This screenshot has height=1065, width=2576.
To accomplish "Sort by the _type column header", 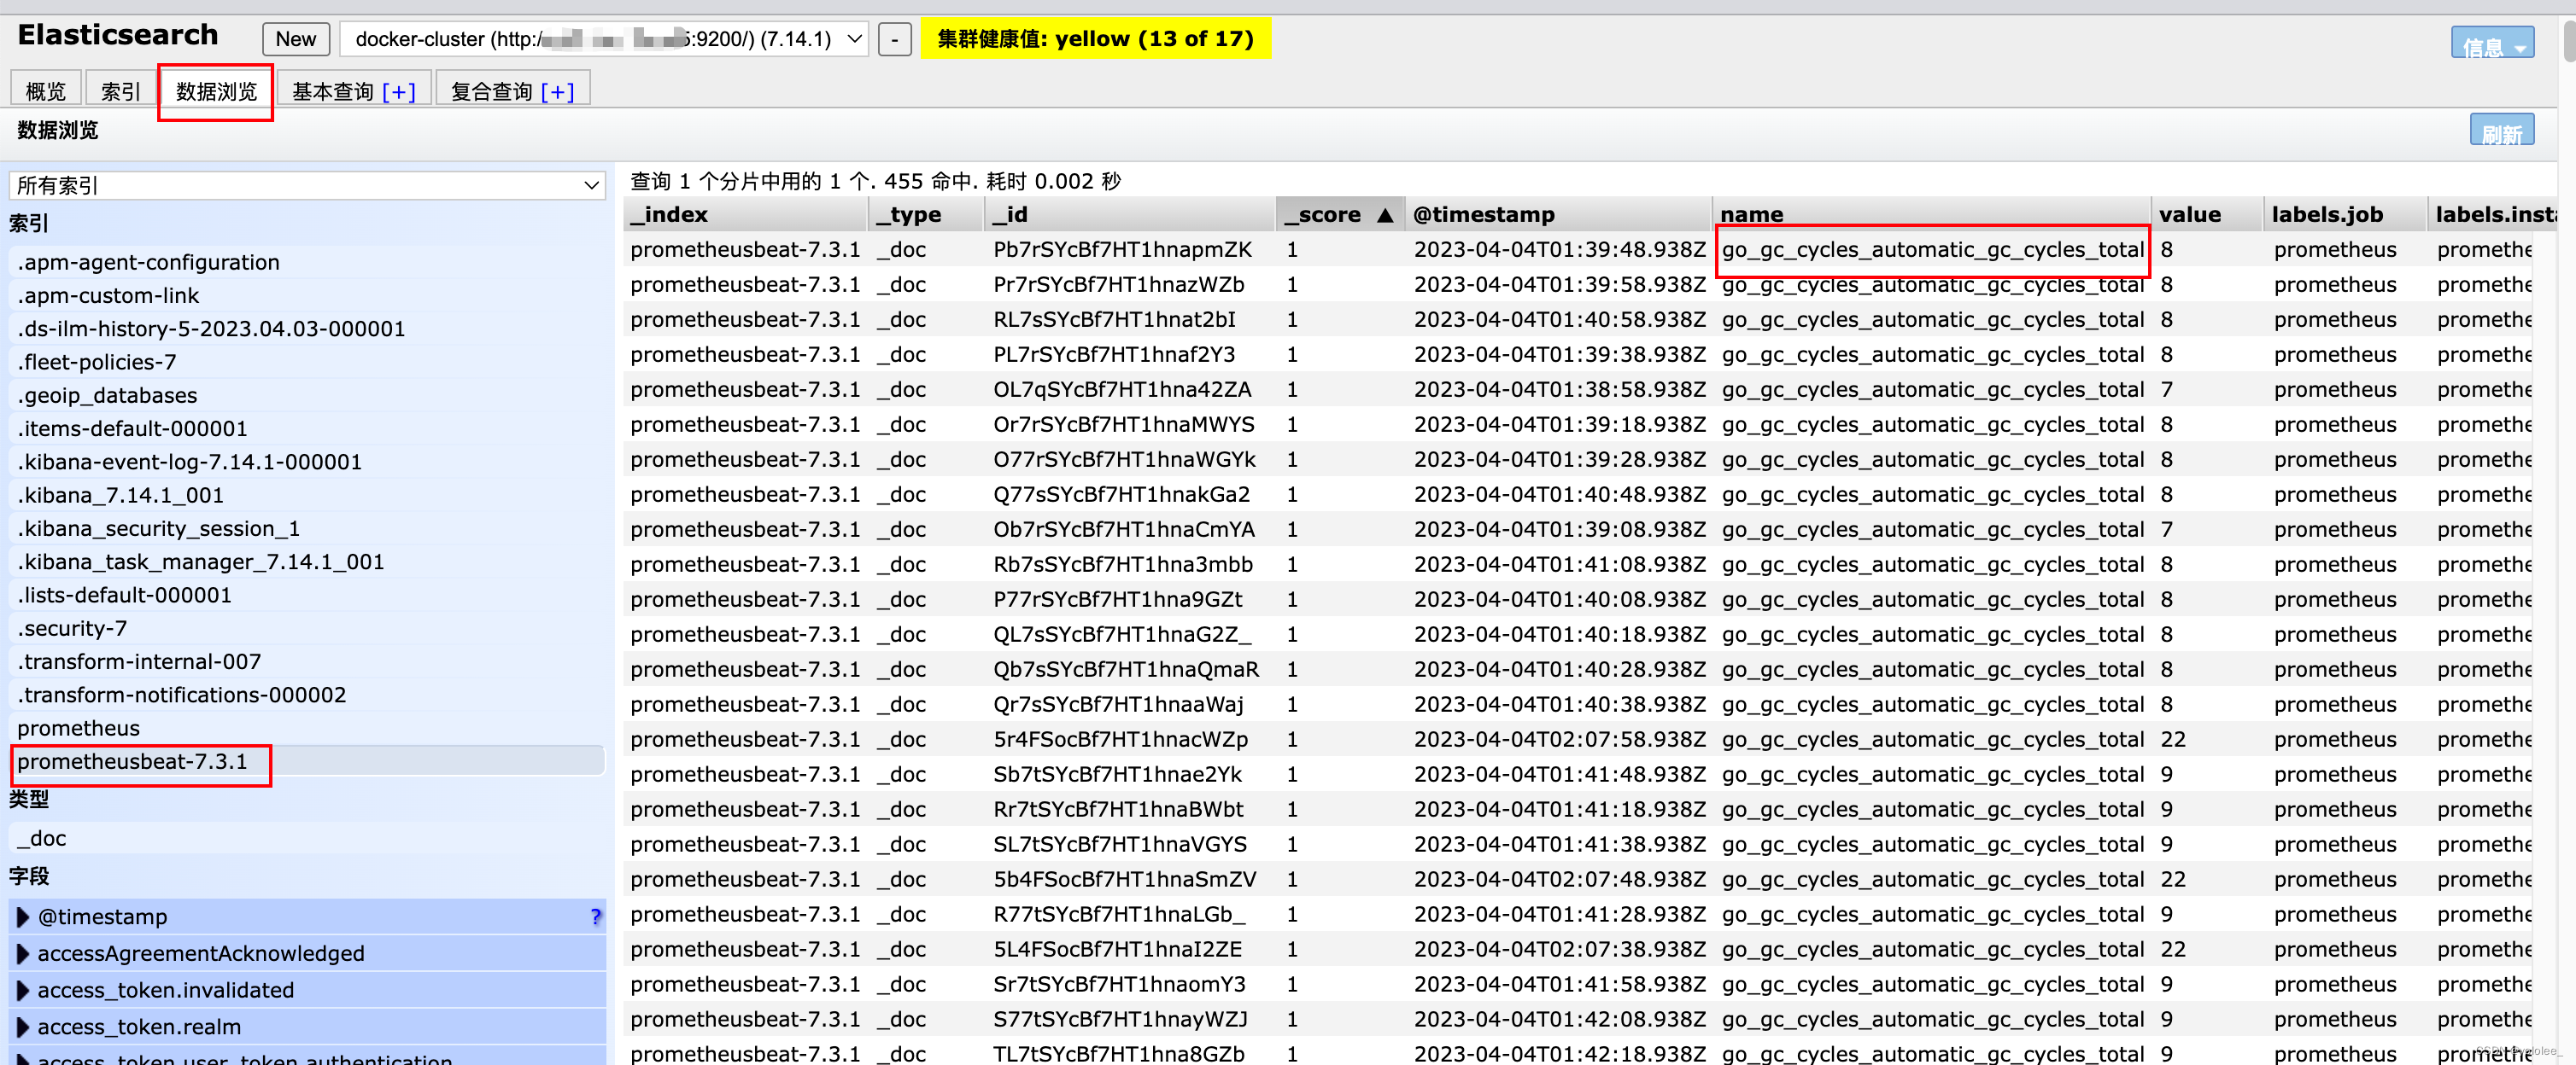I will pyautogui.click(x=926, y=214).
